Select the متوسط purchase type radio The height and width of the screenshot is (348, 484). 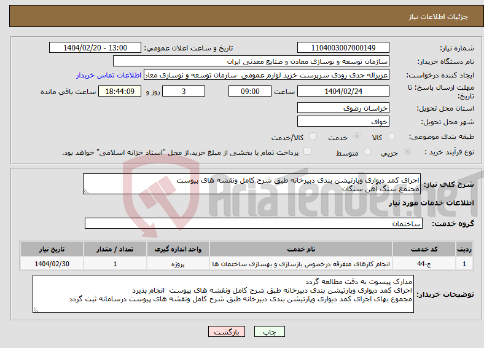tap(368, 151)
